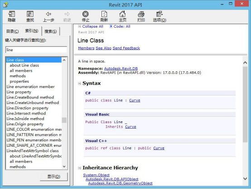Viewport: 251px width, 189px height.
Task: Select 'Line.Origin property' entry
Action: point(25,124)
